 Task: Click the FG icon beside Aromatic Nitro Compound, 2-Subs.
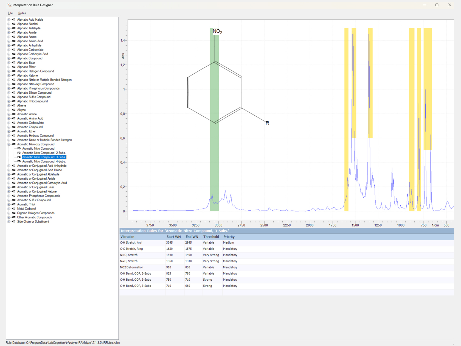click(19, 153)
